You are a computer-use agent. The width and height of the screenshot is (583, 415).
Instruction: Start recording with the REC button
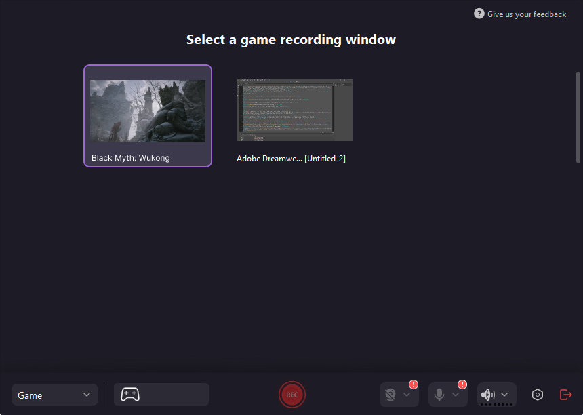292,395
